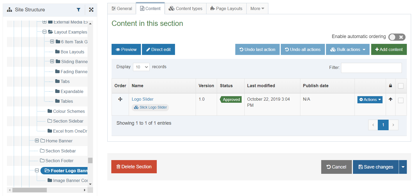Image resolution: width=414 pixels, height=196 pixels.
Task: Open the Logo Slider content link
Action: [142, 99]
